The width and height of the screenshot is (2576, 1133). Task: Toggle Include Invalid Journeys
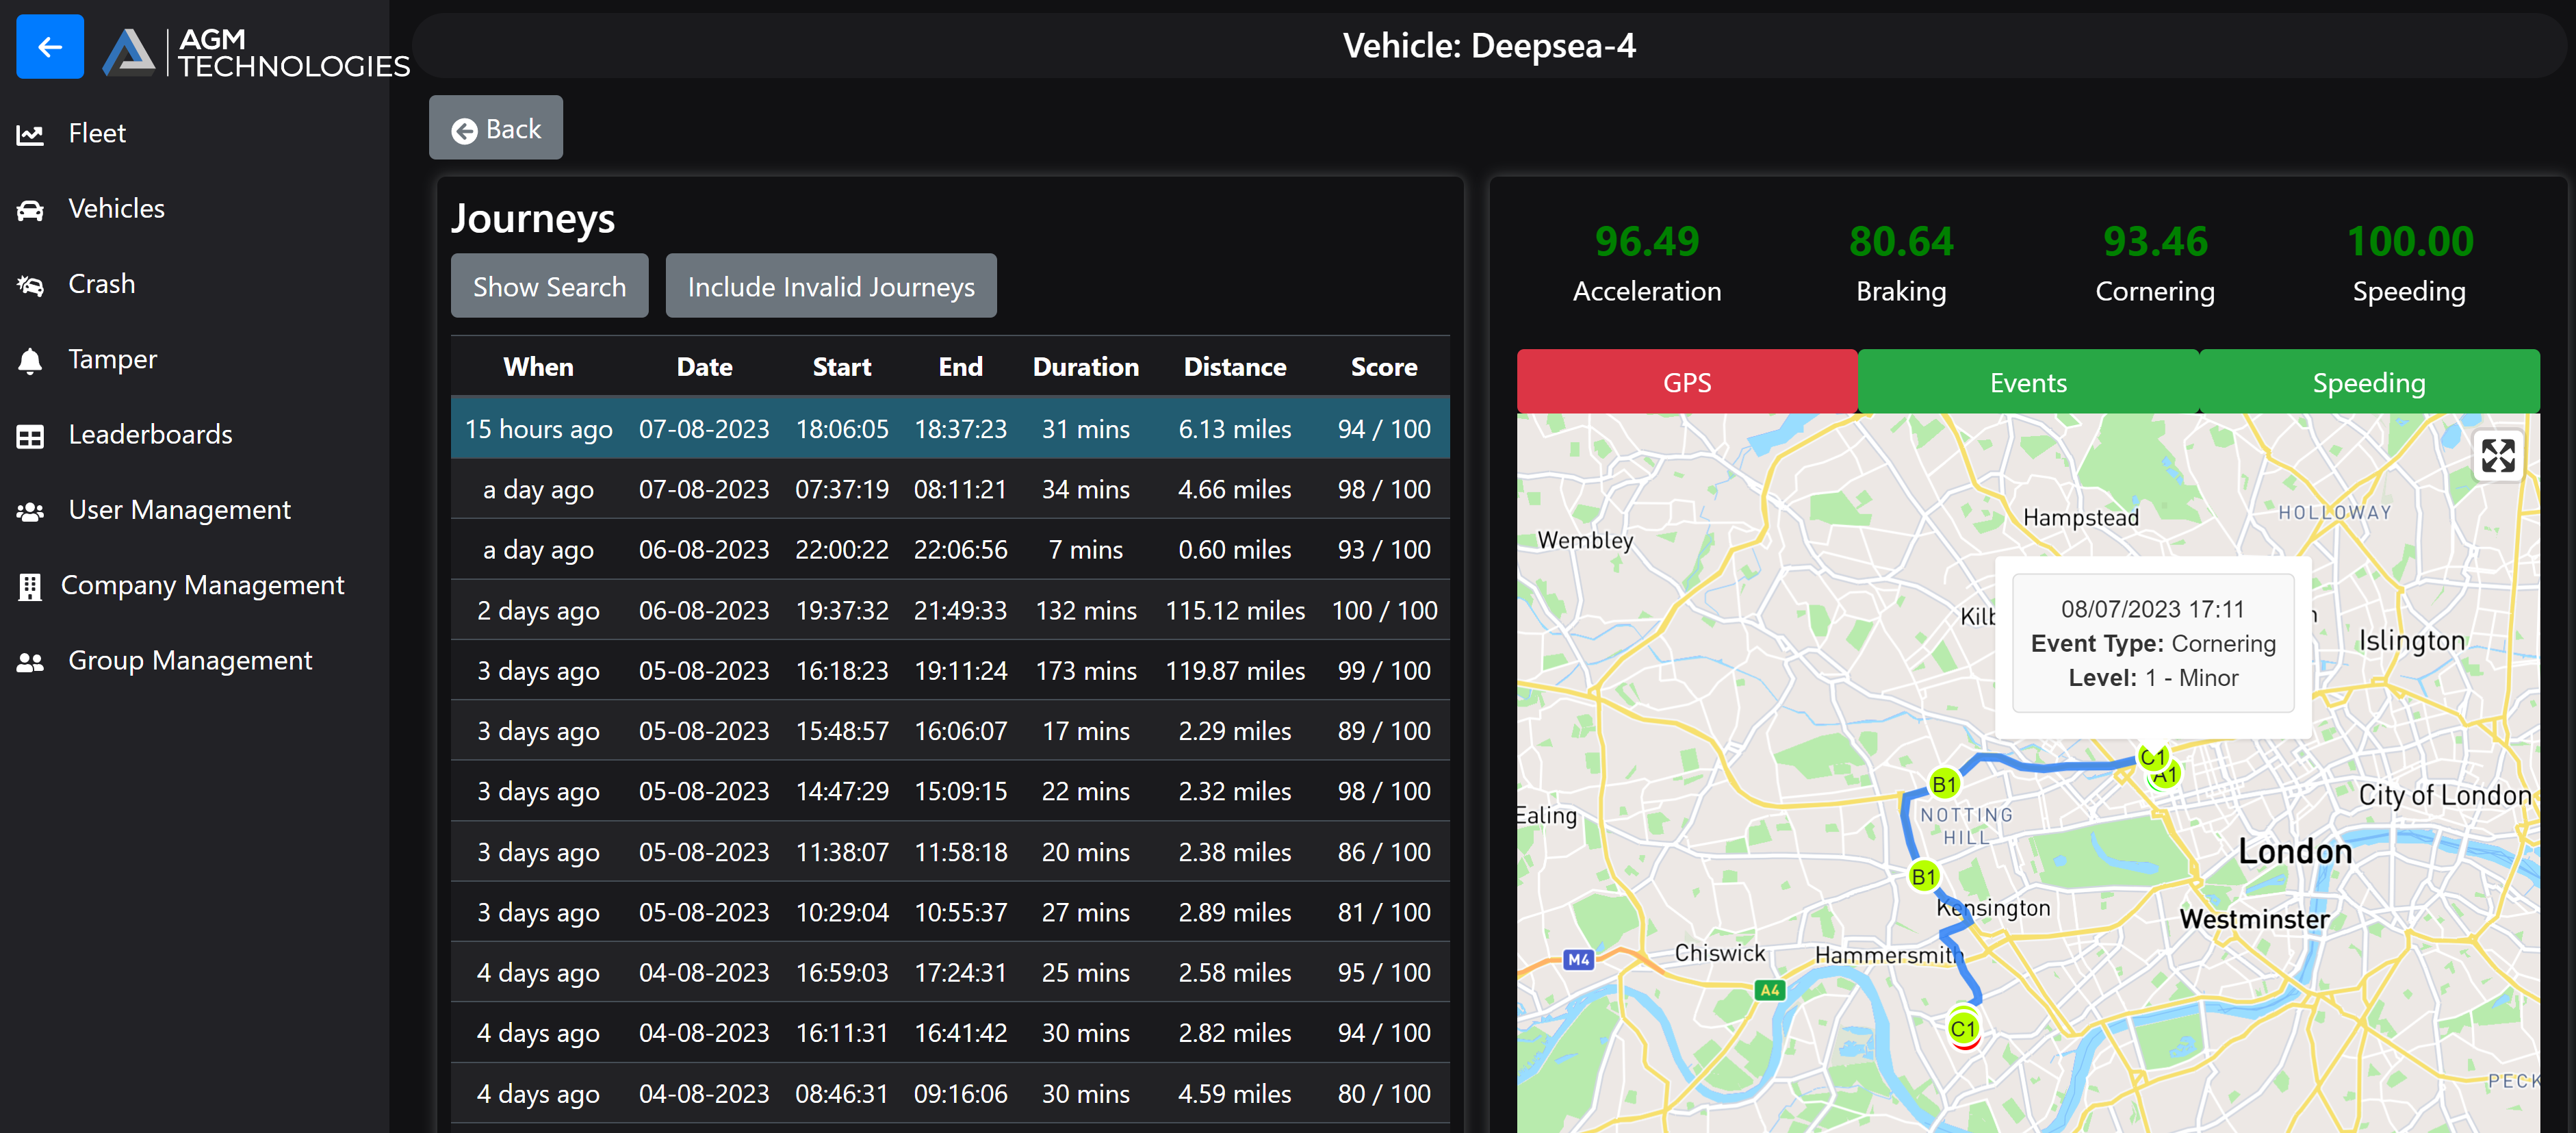[x=830, y=287]
